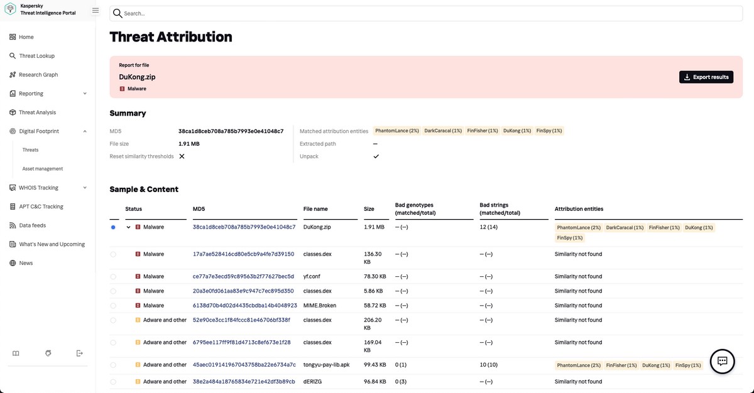Click FinFisher (1%) tag in Summary
The width and height of the screenshot is (754, 393).
tap(483, 131)
